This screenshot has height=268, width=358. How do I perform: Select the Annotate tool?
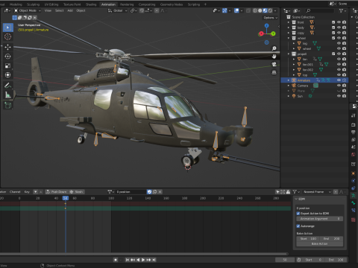(x=8, y=86)
